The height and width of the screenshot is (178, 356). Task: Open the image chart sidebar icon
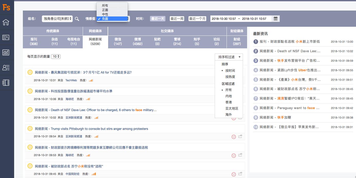(6, 38)
